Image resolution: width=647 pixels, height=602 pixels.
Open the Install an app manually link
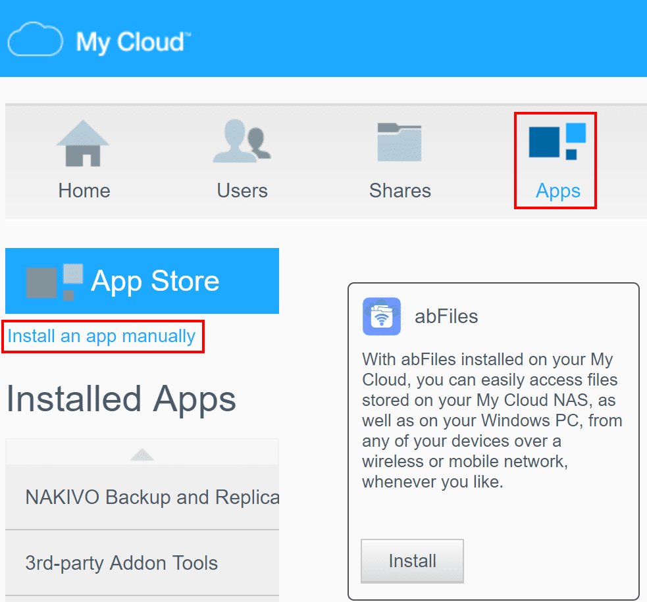tap(102, 336)
